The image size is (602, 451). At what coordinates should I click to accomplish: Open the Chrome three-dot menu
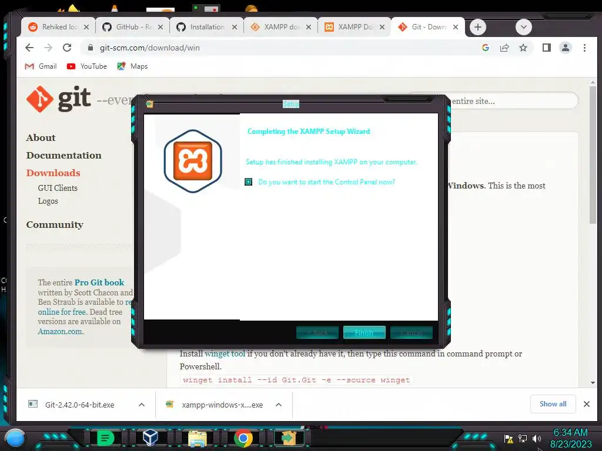point(584,48)
